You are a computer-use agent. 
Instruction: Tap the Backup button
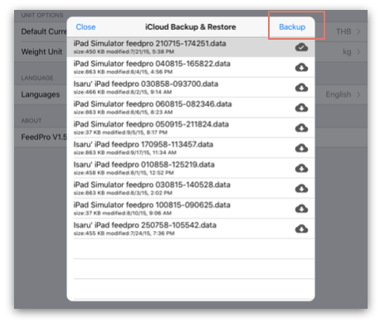(x=292, y=27)
